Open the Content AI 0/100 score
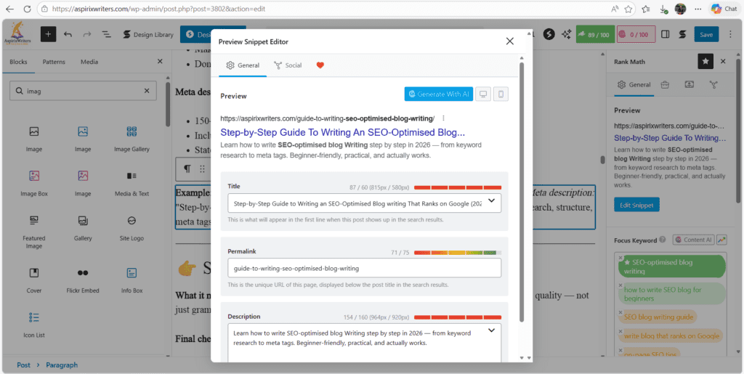The width and height of the screenshot is (744, 374). (636, 35)
